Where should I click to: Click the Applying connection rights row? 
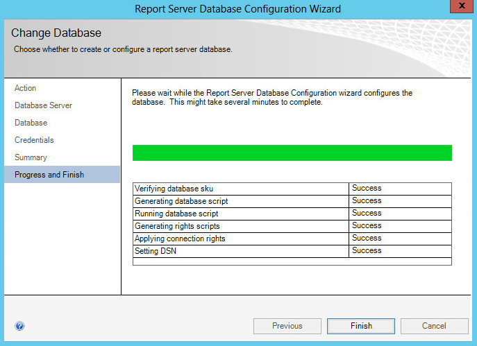[292, 239]
